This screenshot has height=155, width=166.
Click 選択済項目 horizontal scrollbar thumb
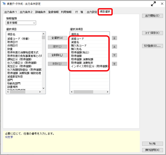[83, 92]
